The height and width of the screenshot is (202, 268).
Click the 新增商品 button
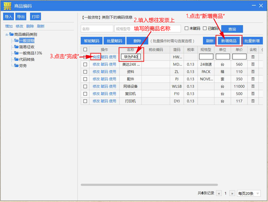tap(229, 41)
